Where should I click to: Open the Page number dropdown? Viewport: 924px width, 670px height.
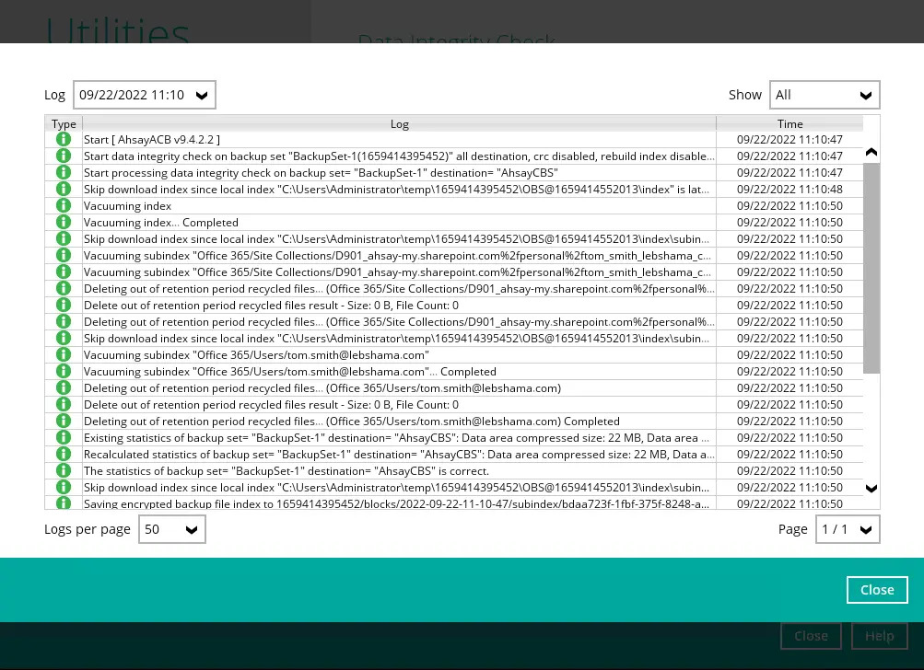pyautogui.click(x=848, y=529)
